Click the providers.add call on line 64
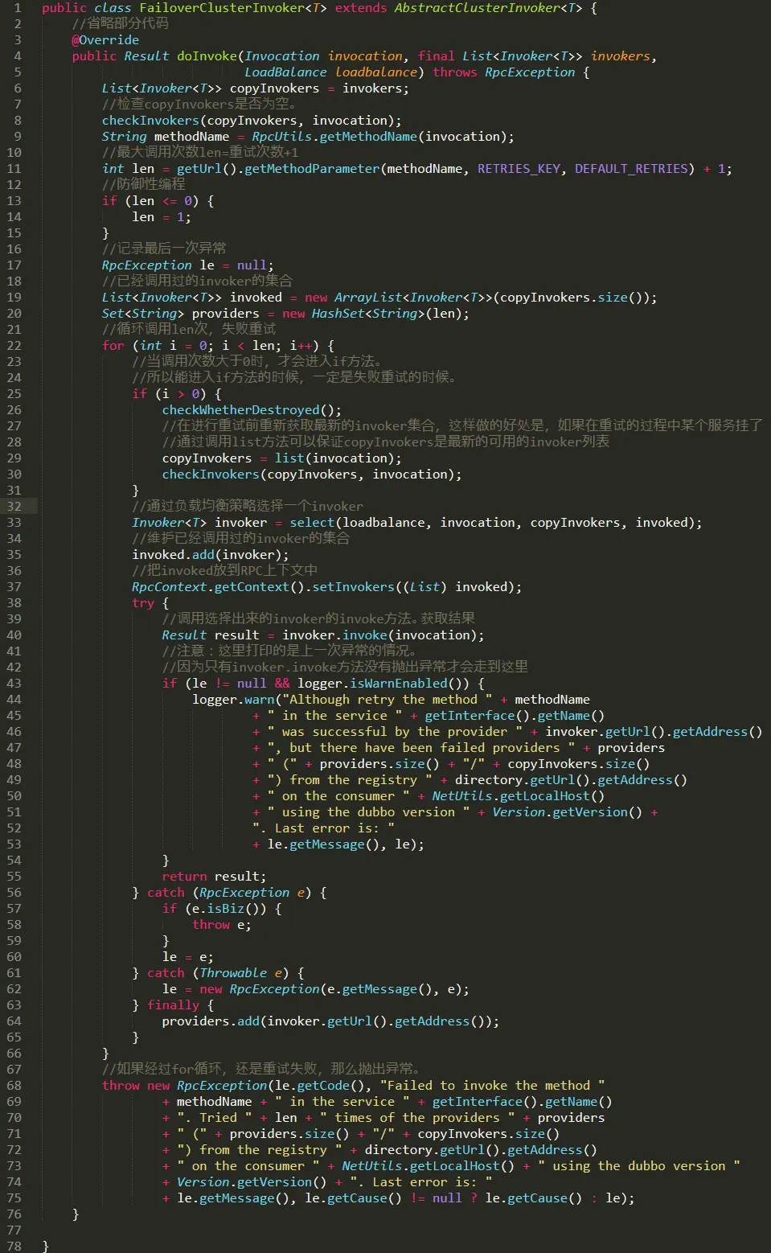This screenshot has height=1253, width=771. [211, 1021]
